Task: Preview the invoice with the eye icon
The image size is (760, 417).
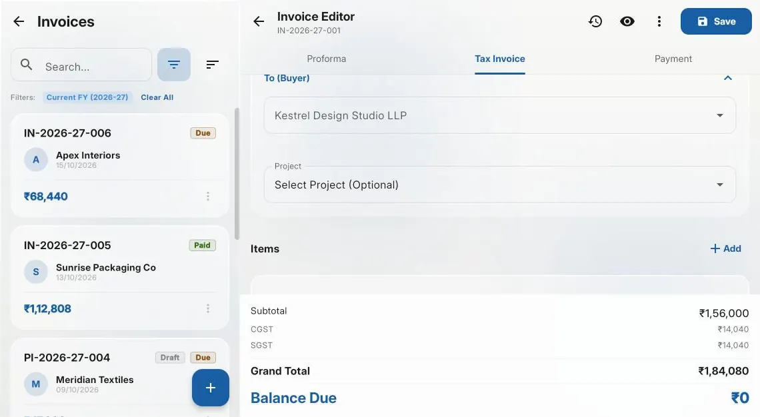Action: pyautogui.click(x=627, y=21)
